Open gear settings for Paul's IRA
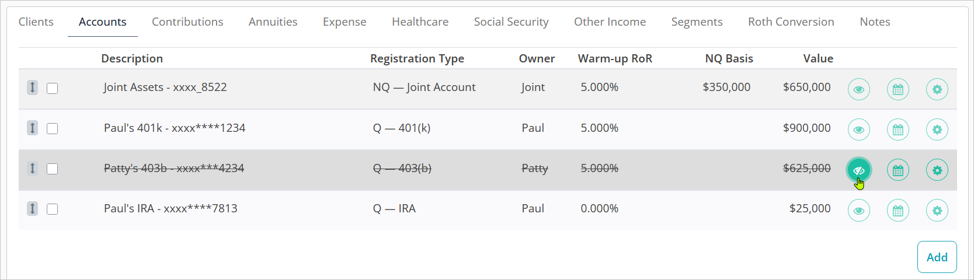This screenshot has width=974, height=280. (x=937, y=211)
